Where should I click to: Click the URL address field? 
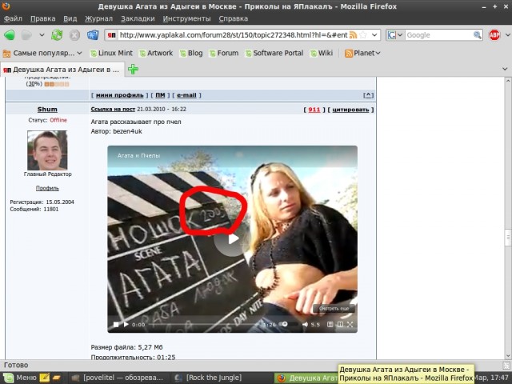point(233,35)
